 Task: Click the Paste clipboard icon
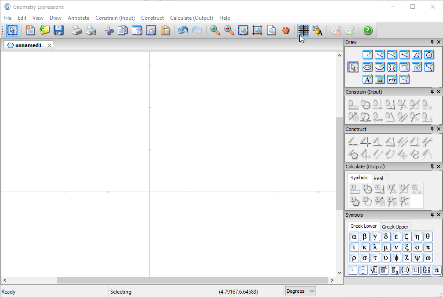point(165,30)
